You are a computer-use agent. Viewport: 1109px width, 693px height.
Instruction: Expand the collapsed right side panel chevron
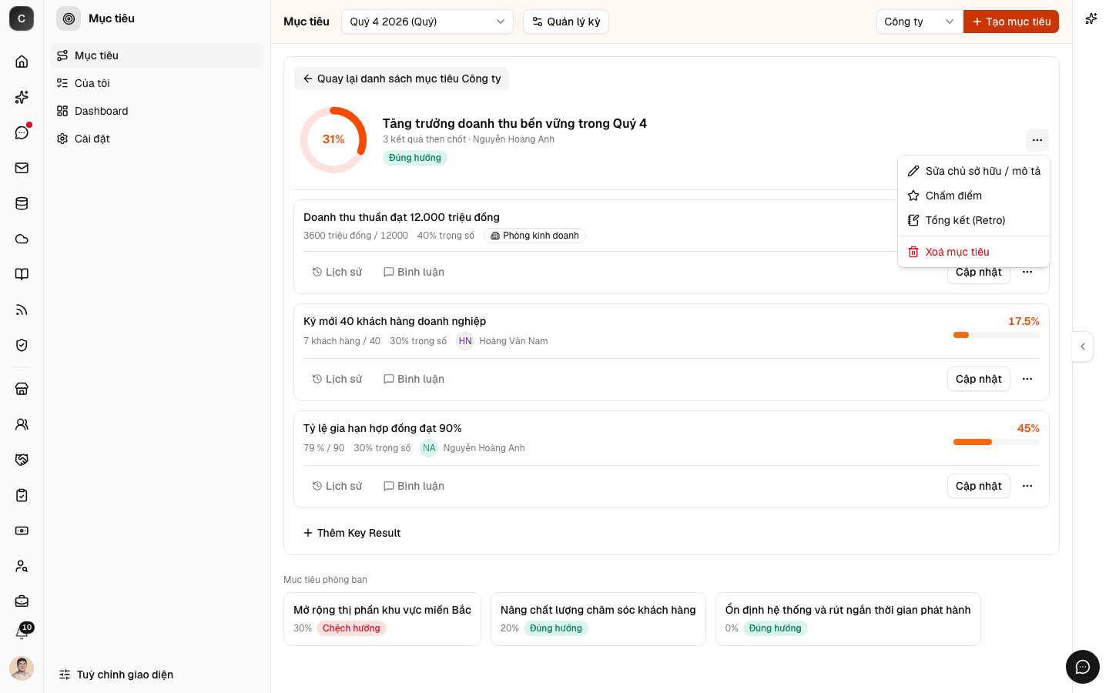point(1083,346)
